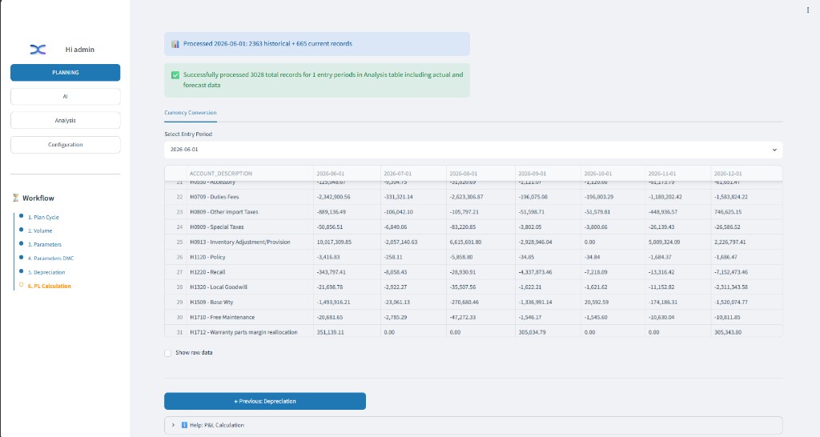Open the AI section in sidebar
The image size is (820, 437).
[x=66, y=97]
